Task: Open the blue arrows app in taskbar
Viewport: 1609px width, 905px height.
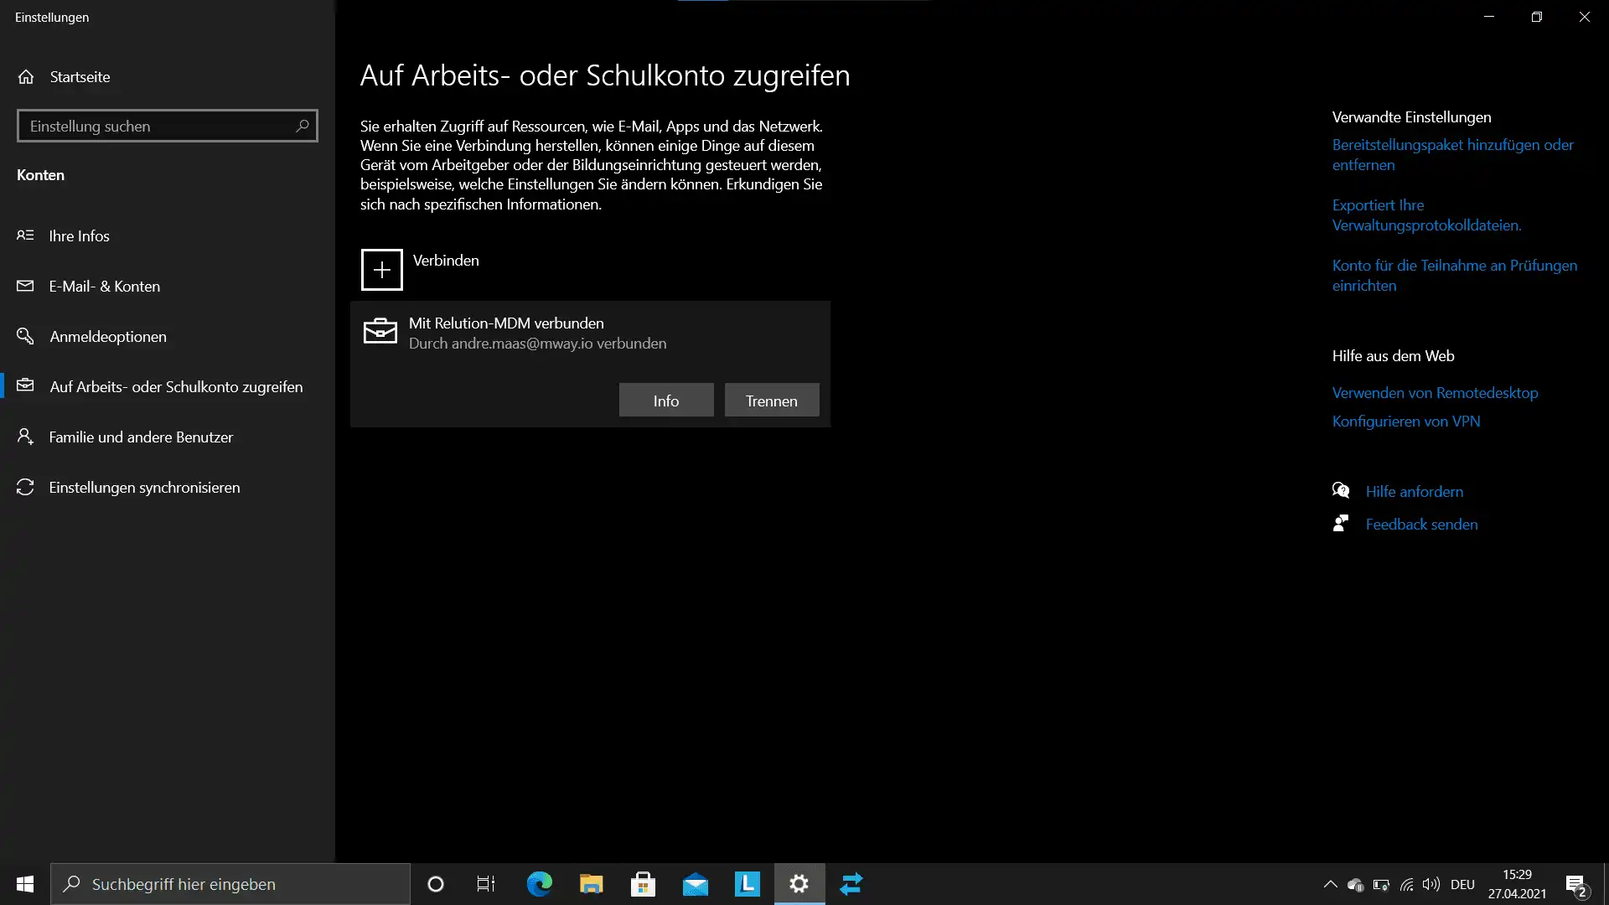Action: (x=851, y=884)
